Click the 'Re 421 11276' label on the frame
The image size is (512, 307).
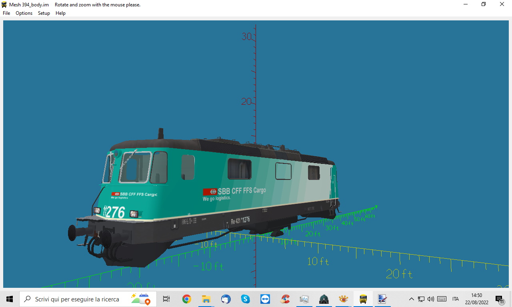tap(240, 220)
